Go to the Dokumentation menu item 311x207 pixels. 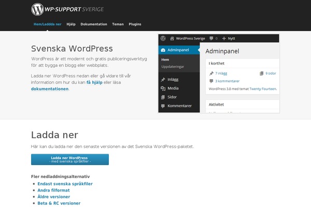(94, 24)
